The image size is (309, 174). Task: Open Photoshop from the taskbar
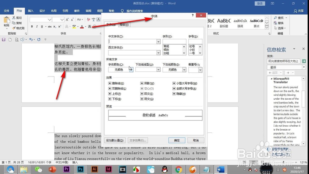click(x=80, y=169)
